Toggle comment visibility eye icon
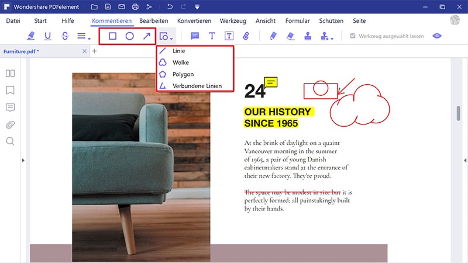Screen dimensions: 468x263 click(436, 36)
